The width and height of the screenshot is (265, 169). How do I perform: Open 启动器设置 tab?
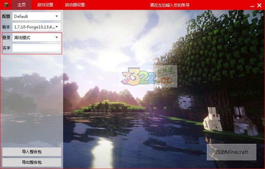click(75, 5)
